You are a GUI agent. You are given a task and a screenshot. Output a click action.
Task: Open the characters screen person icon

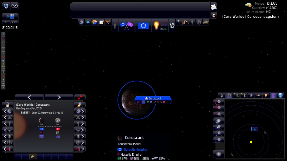tap(115, 26)
